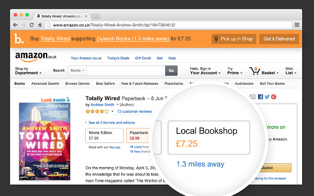The image size is (314, 196).
Task: Select Books navigation item
Action: click(x=20, y=84)
